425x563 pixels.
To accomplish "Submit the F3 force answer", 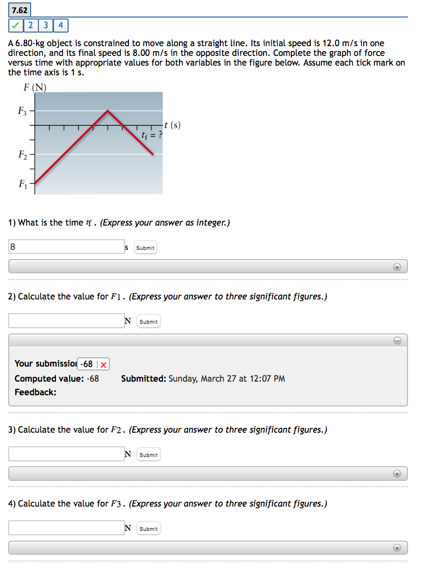I will [148, 529].
